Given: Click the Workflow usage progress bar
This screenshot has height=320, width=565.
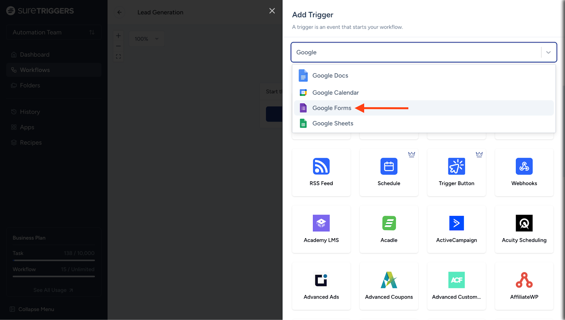Looking at the screenshot, I should (x=54, y=276).
